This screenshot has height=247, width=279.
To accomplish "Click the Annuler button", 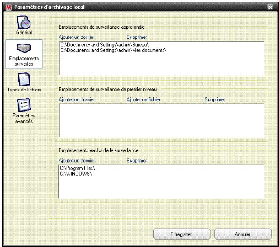I will 243,234.
